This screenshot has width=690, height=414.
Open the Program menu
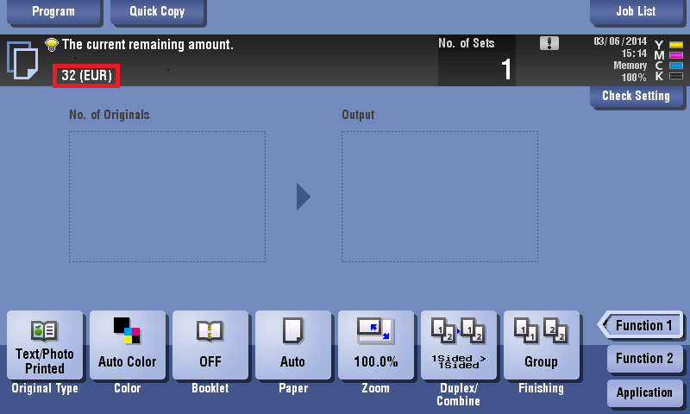[x=53, y=12]
